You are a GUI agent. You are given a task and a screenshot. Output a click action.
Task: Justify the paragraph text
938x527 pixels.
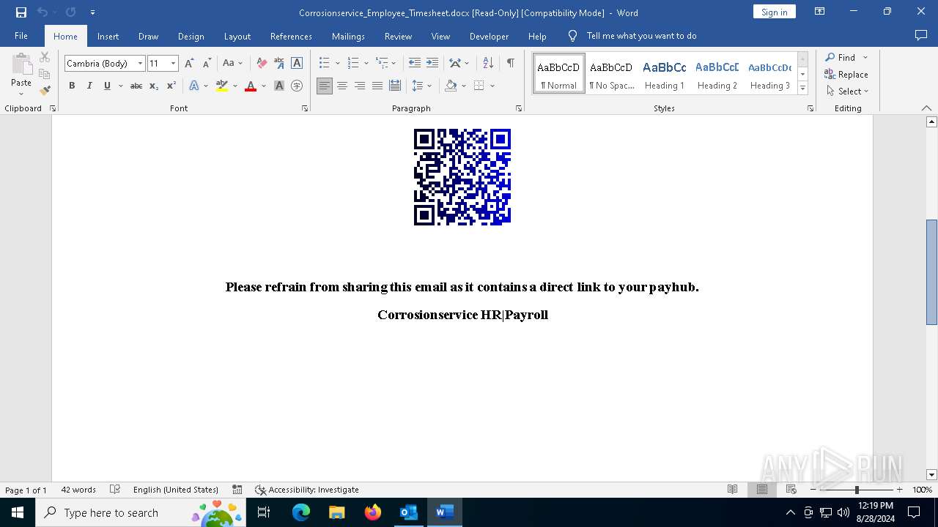377,86
